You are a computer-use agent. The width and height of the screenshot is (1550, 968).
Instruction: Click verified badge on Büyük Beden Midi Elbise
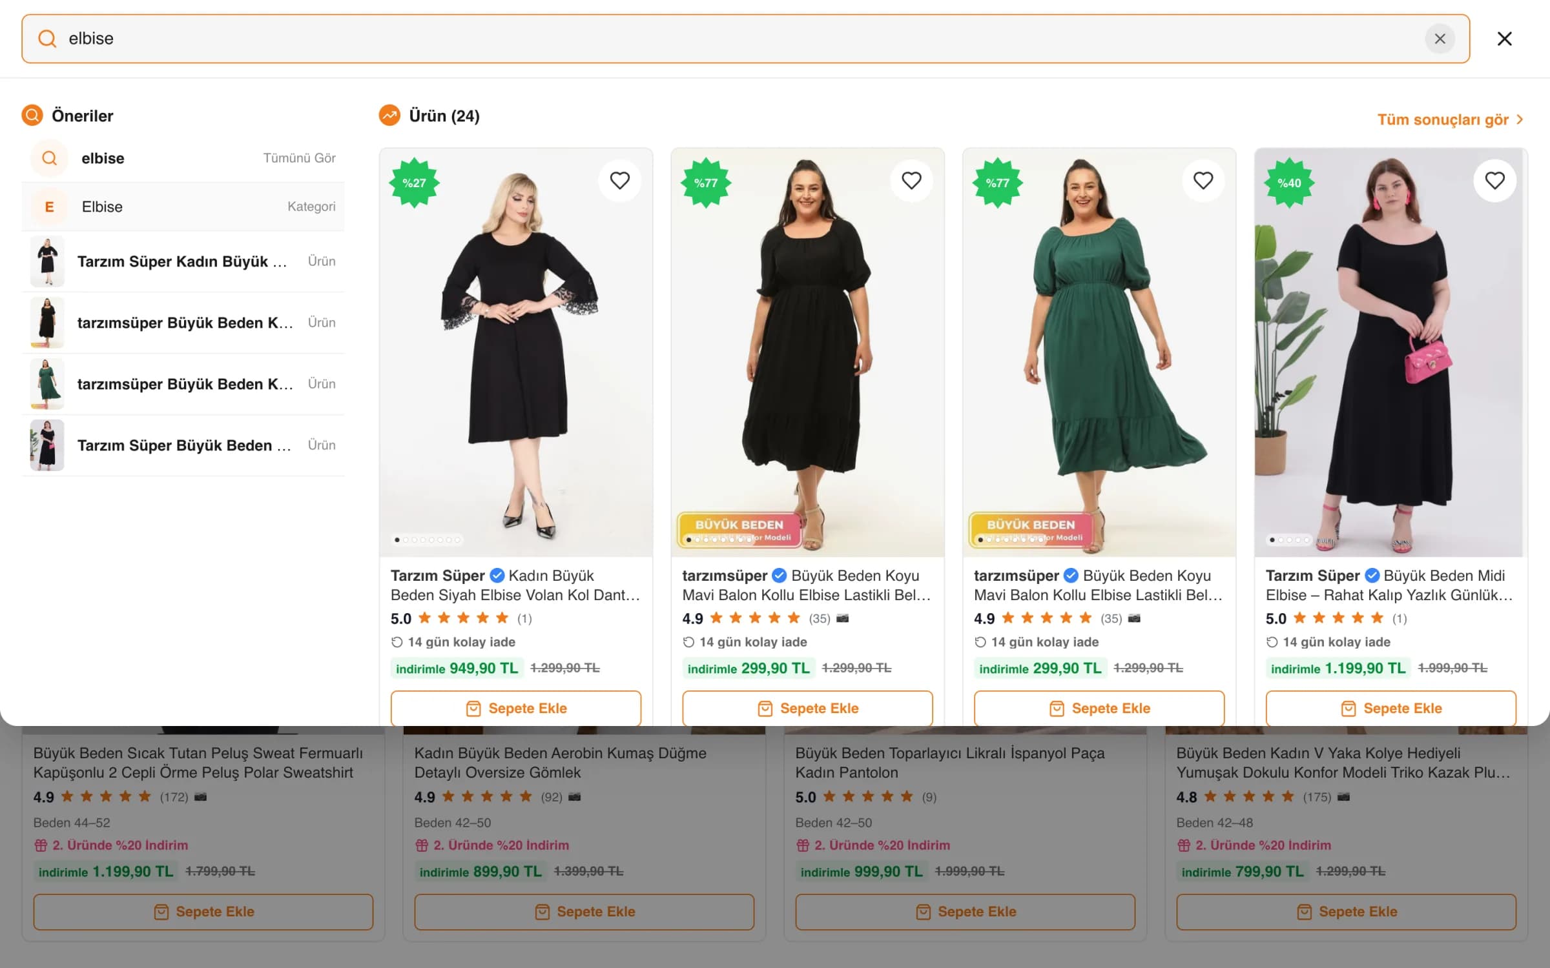pyautogui.click(x=1372, y=575)
